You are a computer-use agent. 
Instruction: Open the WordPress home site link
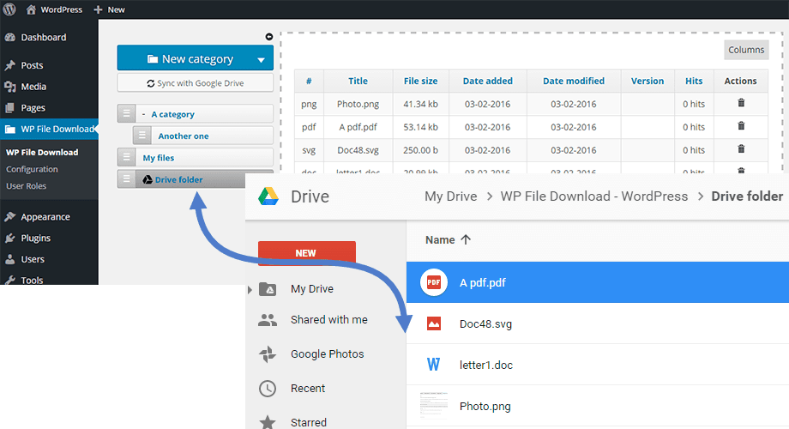(x=54, y=9)
